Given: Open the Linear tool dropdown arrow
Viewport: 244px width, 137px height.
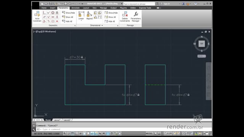Looking at the screenshot, I should [81, 20].
